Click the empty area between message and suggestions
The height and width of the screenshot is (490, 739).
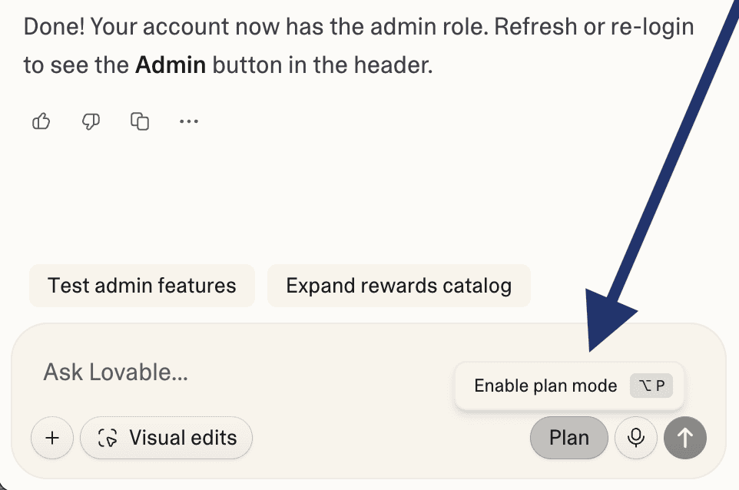pos(307,200)
